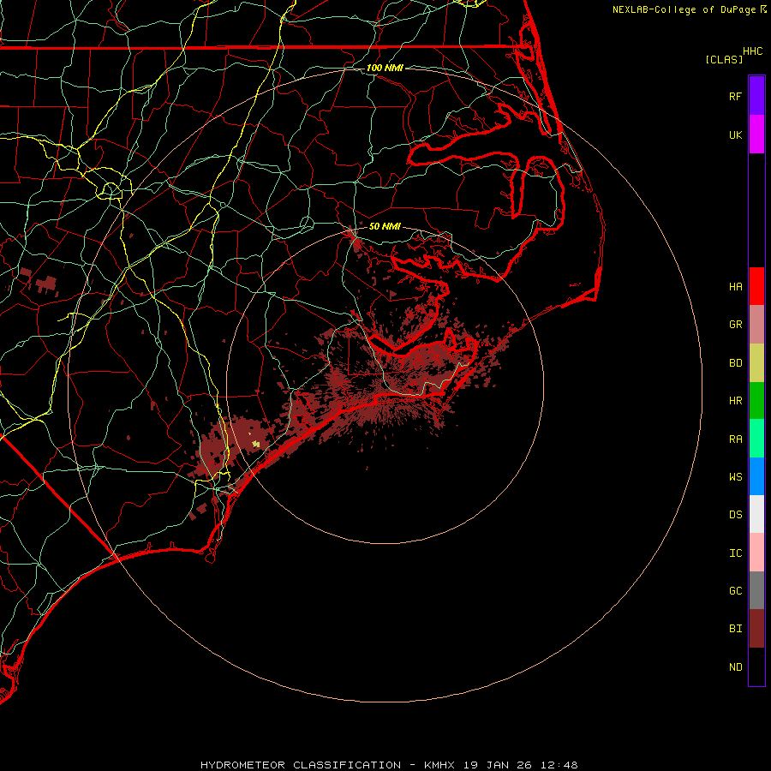
Task: Click the 50 NMI range ring label
Action: click(385, 226)
